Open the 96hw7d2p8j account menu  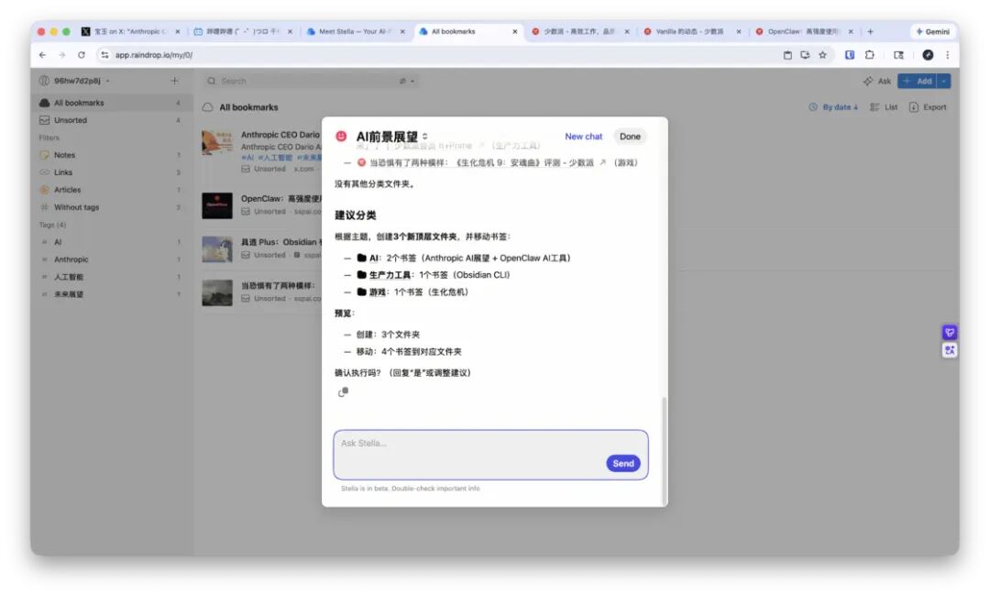click(x=74, y=81)
